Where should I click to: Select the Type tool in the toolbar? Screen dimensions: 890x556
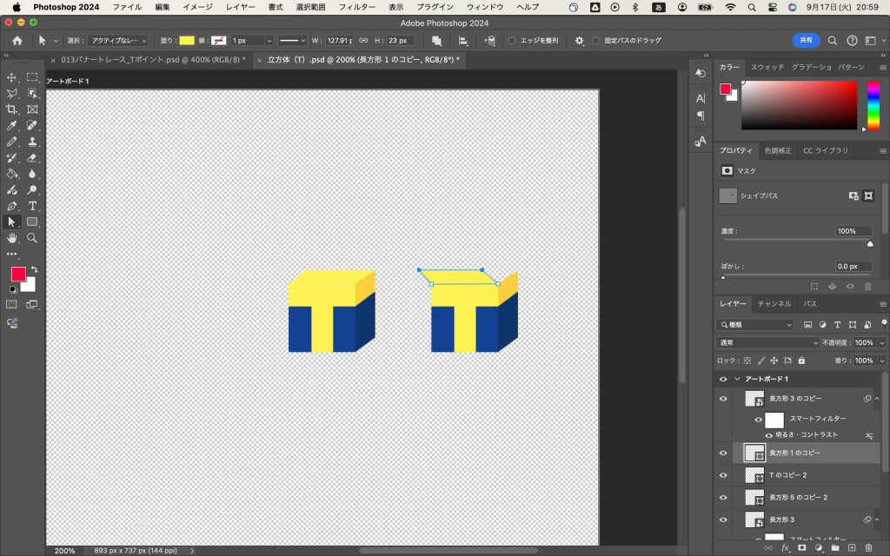pos(32,206)
